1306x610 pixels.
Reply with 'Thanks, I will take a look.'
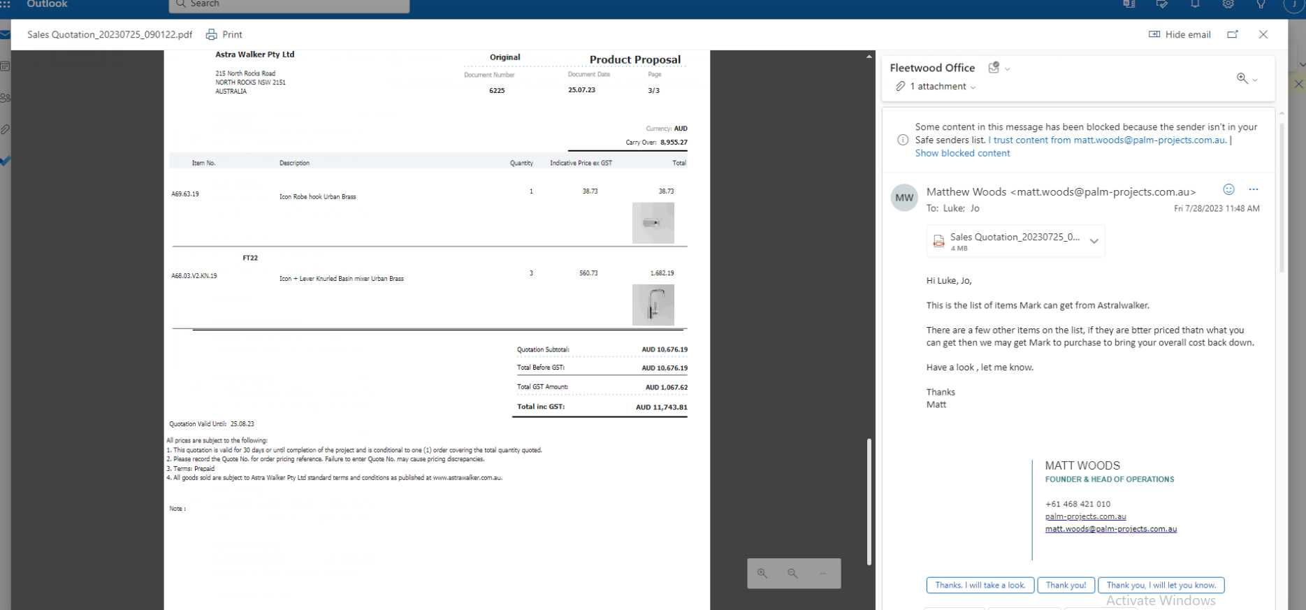tap(980, 585)
